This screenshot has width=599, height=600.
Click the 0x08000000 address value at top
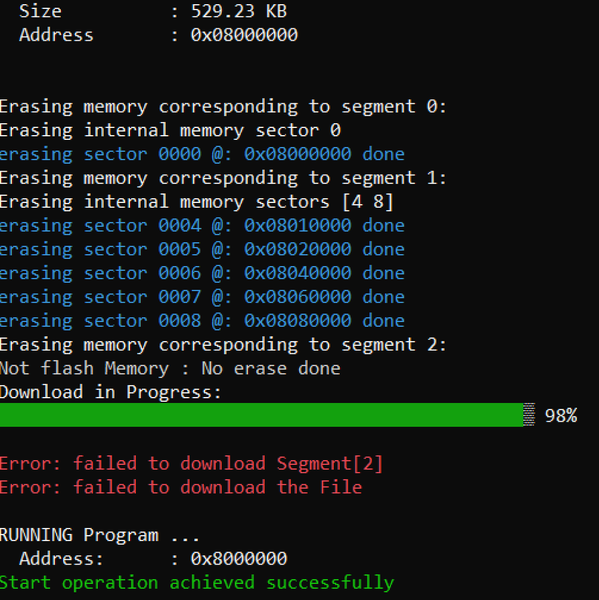pyautogui.click(x=244, y=35)
